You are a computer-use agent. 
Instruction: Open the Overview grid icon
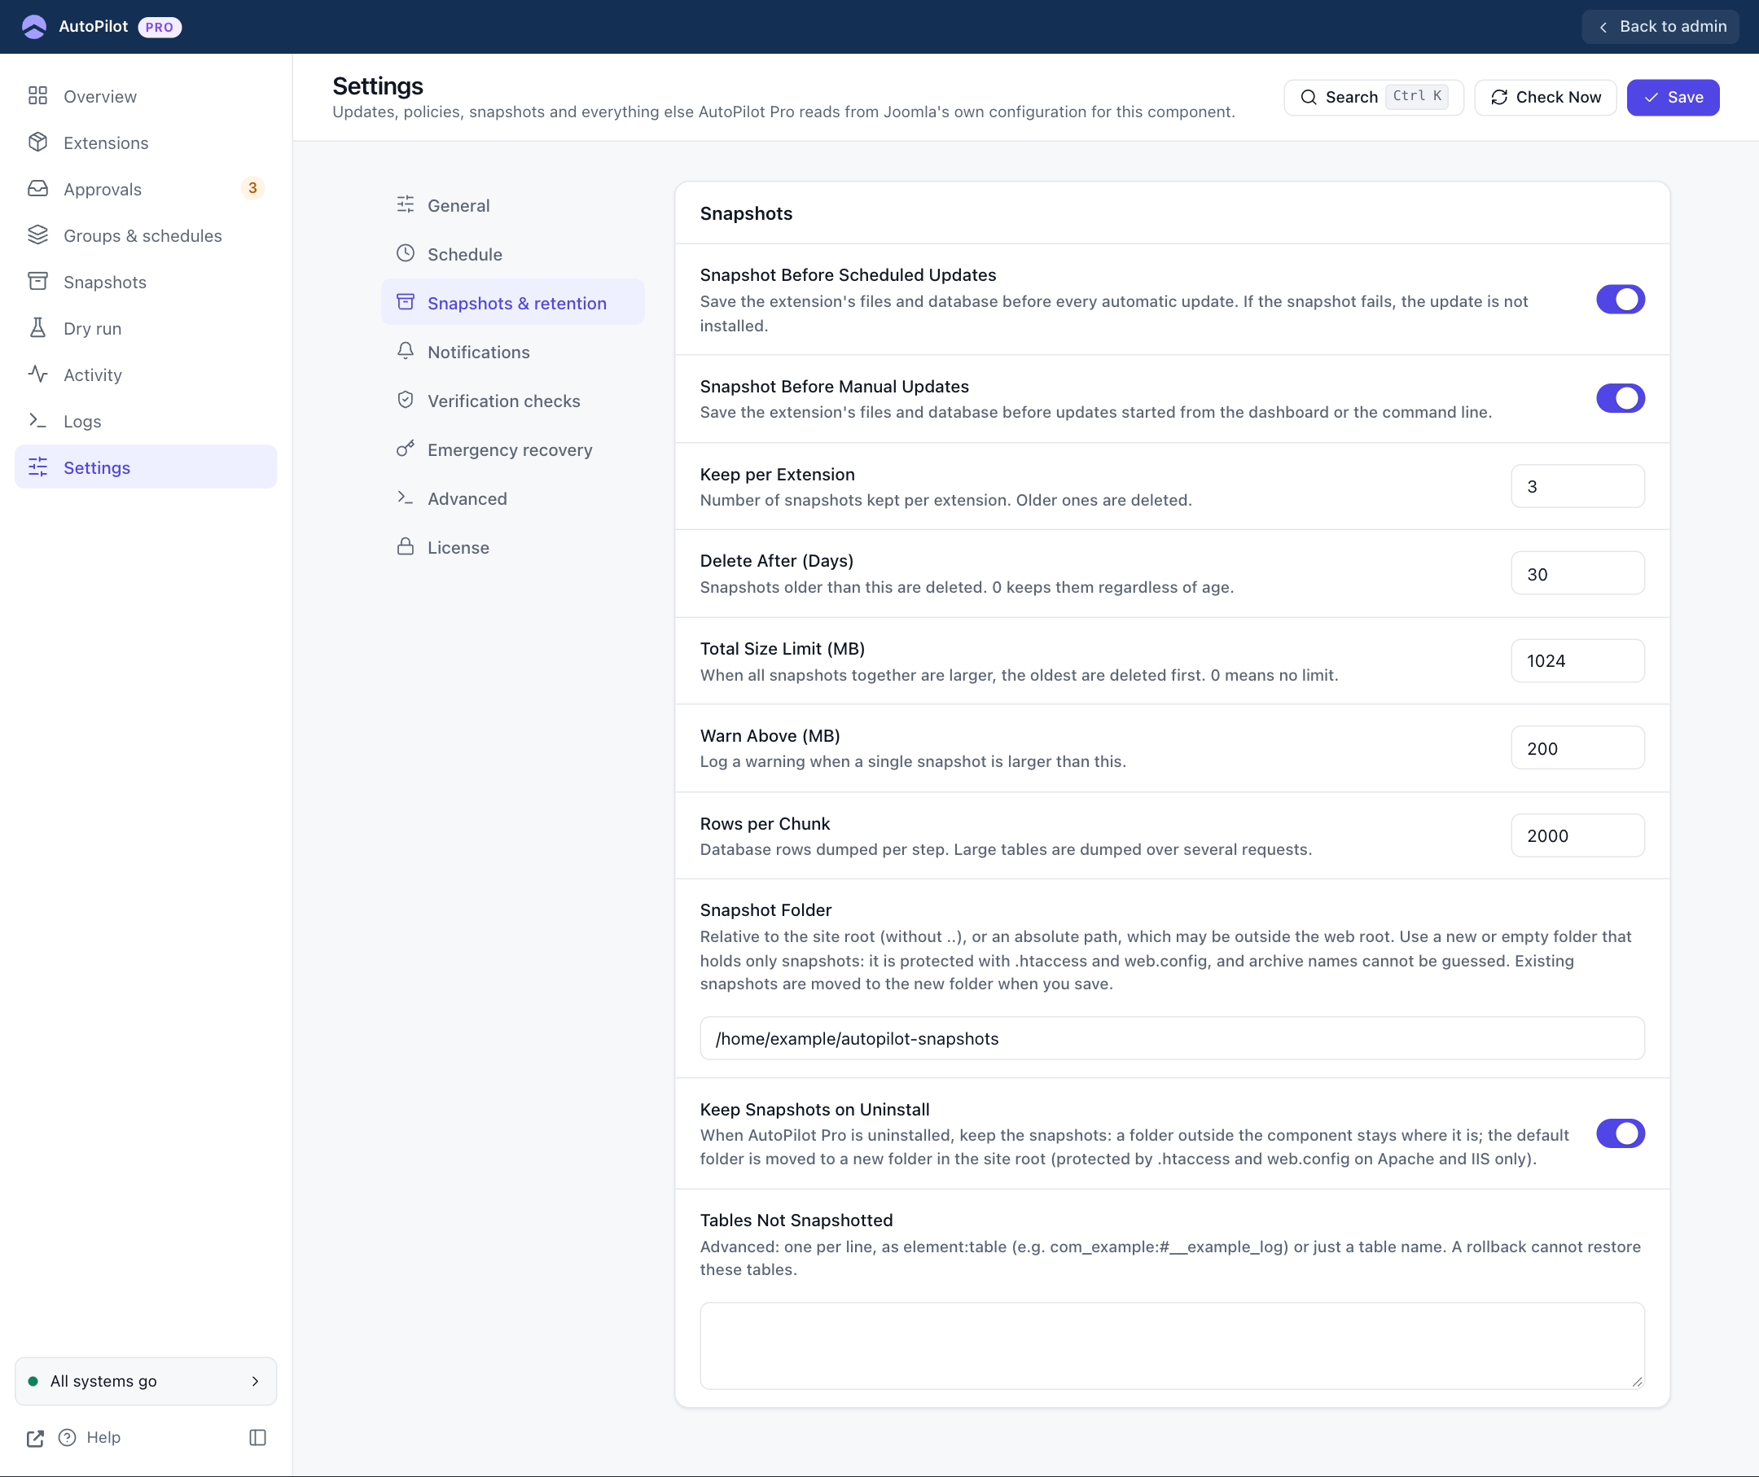(x=37, y=95)
